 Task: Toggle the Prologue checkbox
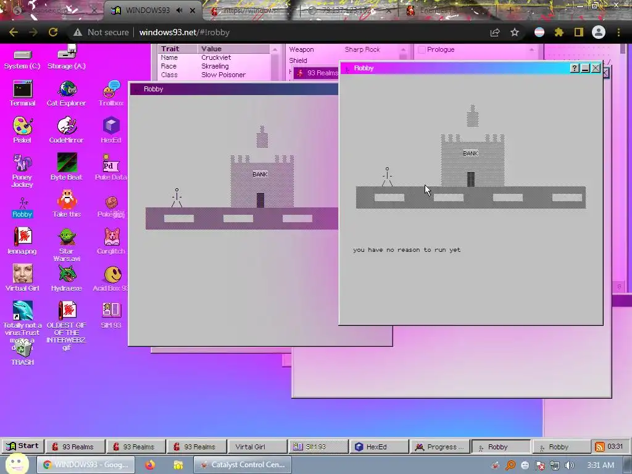click(422, 49)
